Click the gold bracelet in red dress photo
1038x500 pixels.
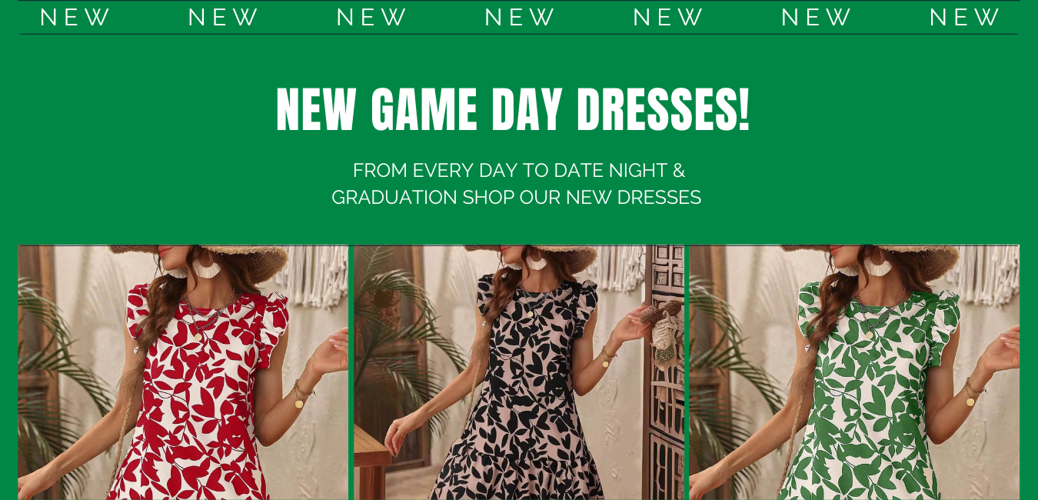301,395
